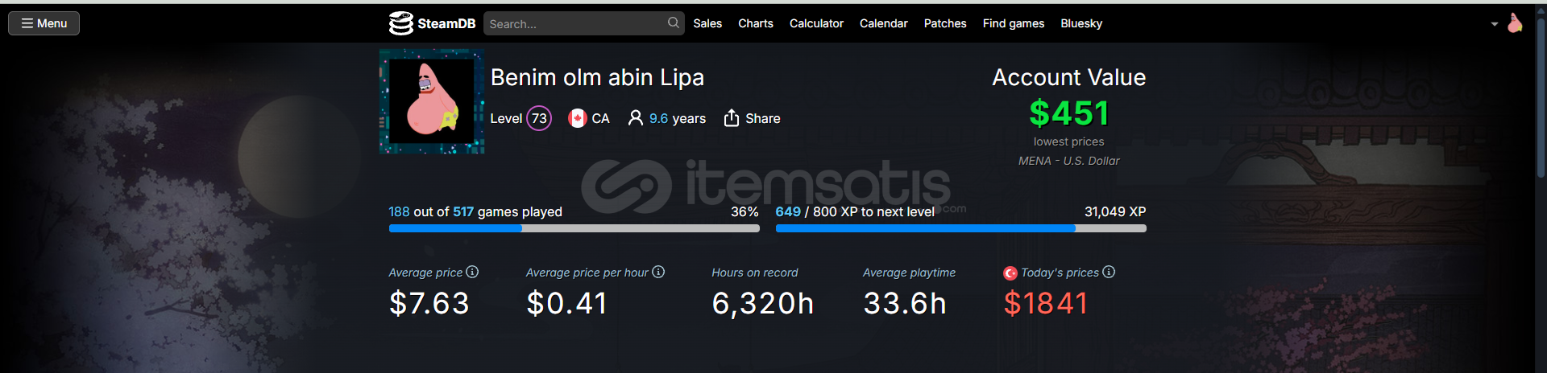
Task: Click the user avatar in the header
Action: click(1515, 23)
